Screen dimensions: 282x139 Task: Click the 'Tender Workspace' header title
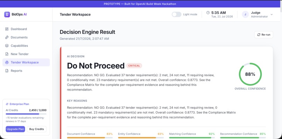coord(75,15)
